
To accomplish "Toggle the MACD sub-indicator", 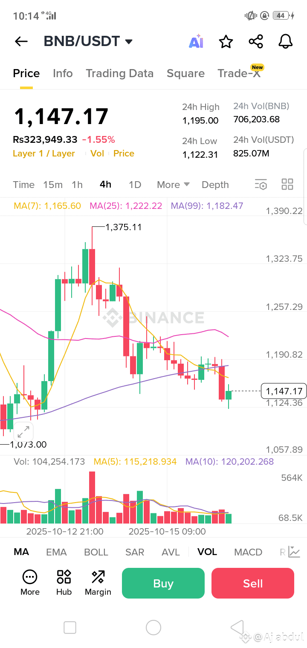I will (x=248, y=552).
